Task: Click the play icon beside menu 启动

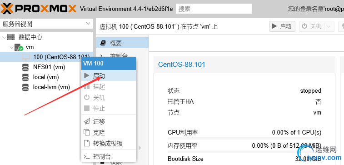Action: coord(87,76)
